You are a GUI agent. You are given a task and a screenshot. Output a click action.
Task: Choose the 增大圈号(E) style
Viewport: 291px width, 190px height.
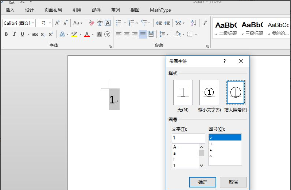[x=236, y=93]
